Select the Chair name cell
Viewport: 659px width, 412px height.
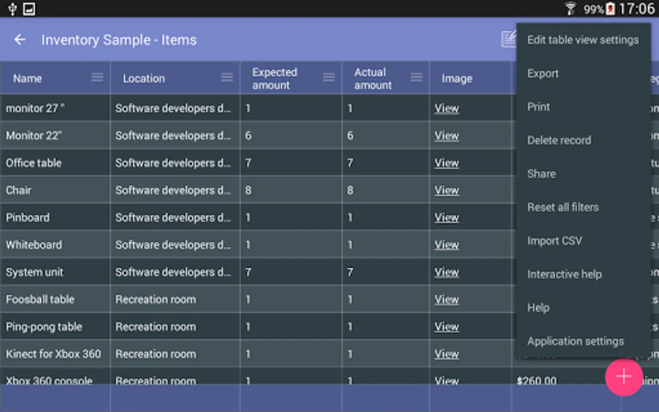pyautogui.click(x=55, y=190)
